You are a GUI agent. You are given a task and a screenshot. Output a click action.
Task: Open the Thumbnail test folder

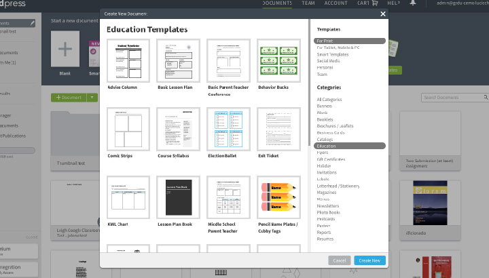click(x=75, y=141)
